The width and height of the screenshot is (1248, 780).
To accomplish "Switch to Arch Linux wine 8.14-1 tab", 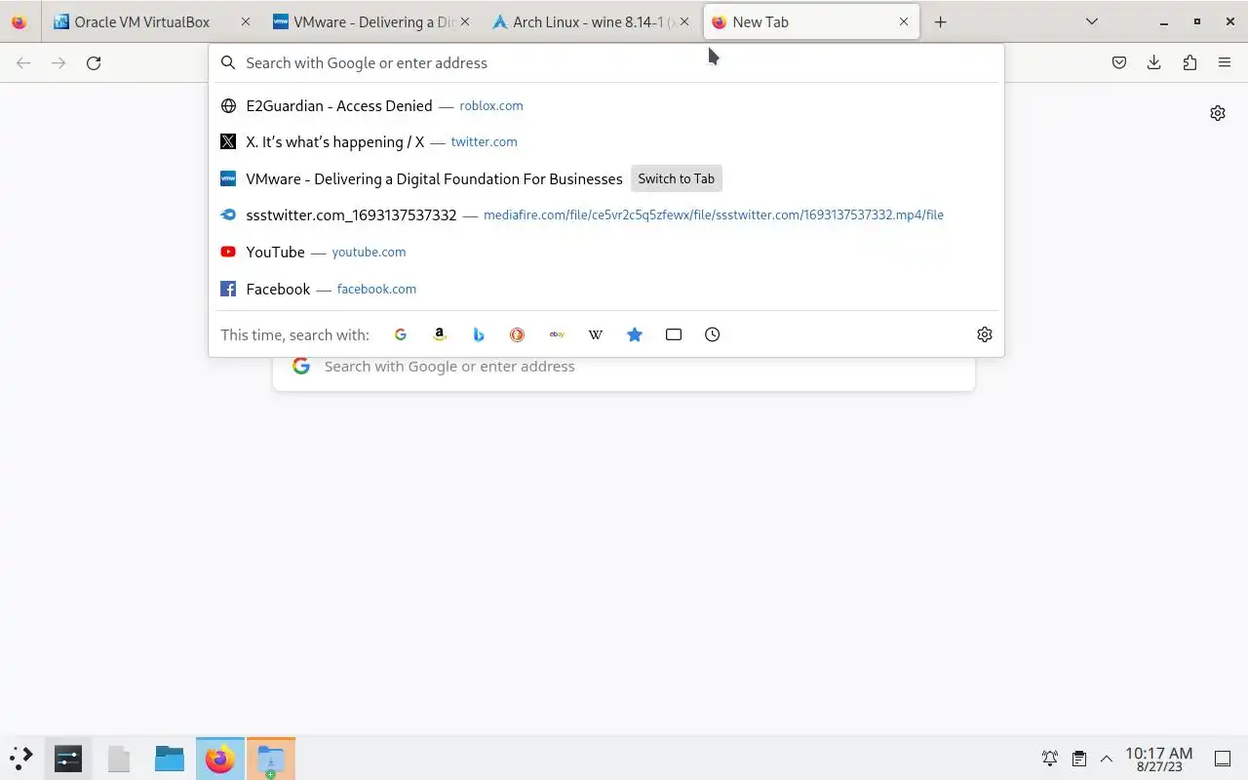I will 593,21.
